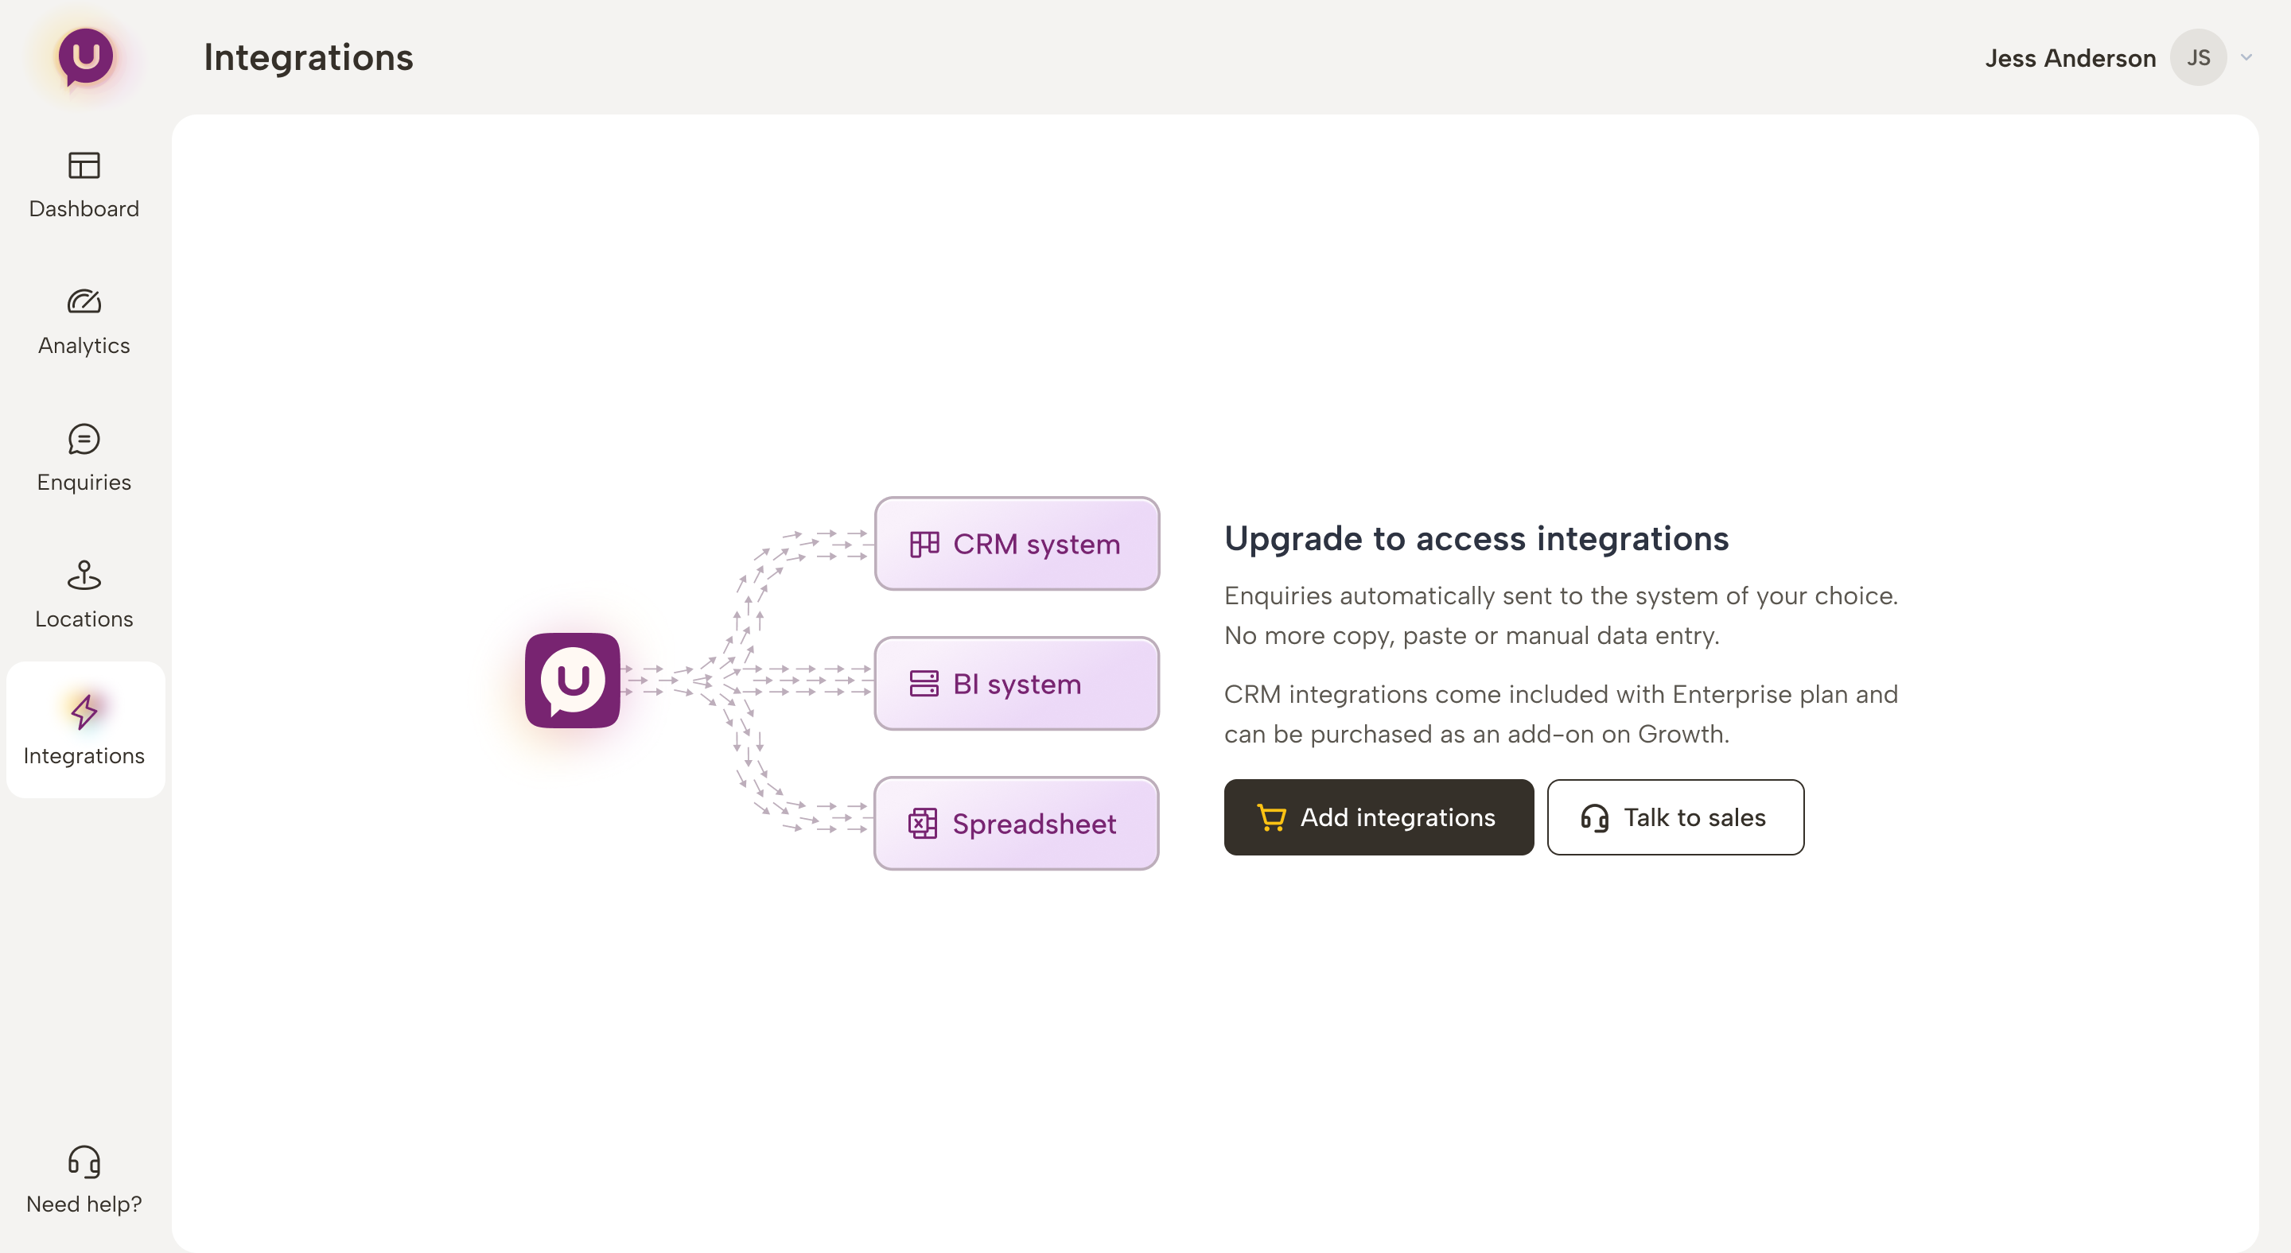Click the Need help? headset icon
Screen dimensions: 2291x1253
[x=84, y=1161]
